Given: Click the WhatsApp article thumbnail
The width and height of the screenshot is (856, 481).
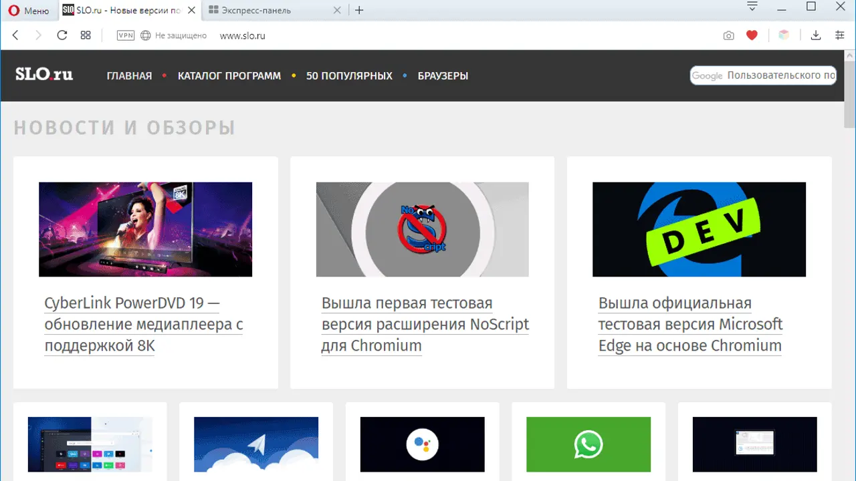Looking at the screenshot, I should [x=588, y=444].
